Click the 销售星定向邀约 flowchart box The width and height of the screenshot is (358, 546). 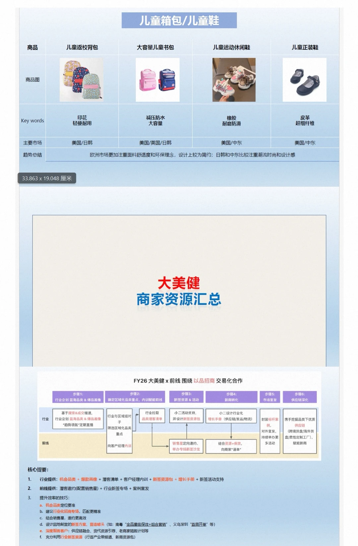(x=186, y=446)
